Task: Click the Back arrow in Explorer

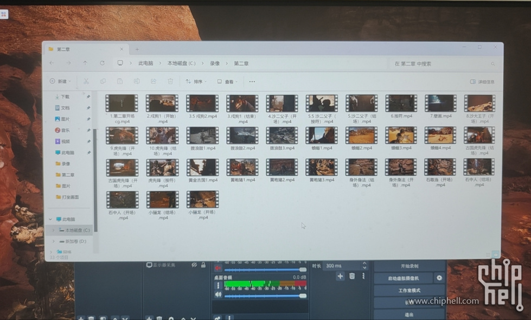Action: pyautogui.click(x=52, y=63)
